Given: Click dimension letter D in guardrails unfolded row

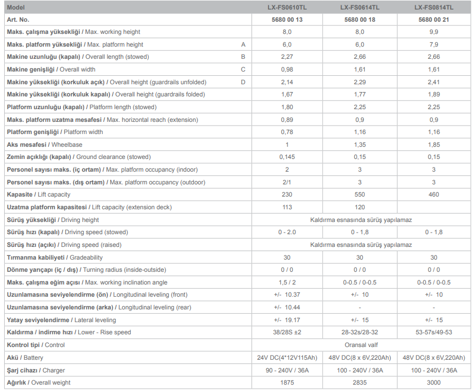Looking at the screenshot, I should click(x=243, y=82).
